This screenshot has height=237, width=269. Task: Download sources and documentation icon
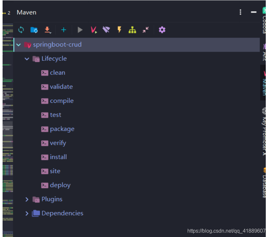pyautogui.click(x=48, y=30)
